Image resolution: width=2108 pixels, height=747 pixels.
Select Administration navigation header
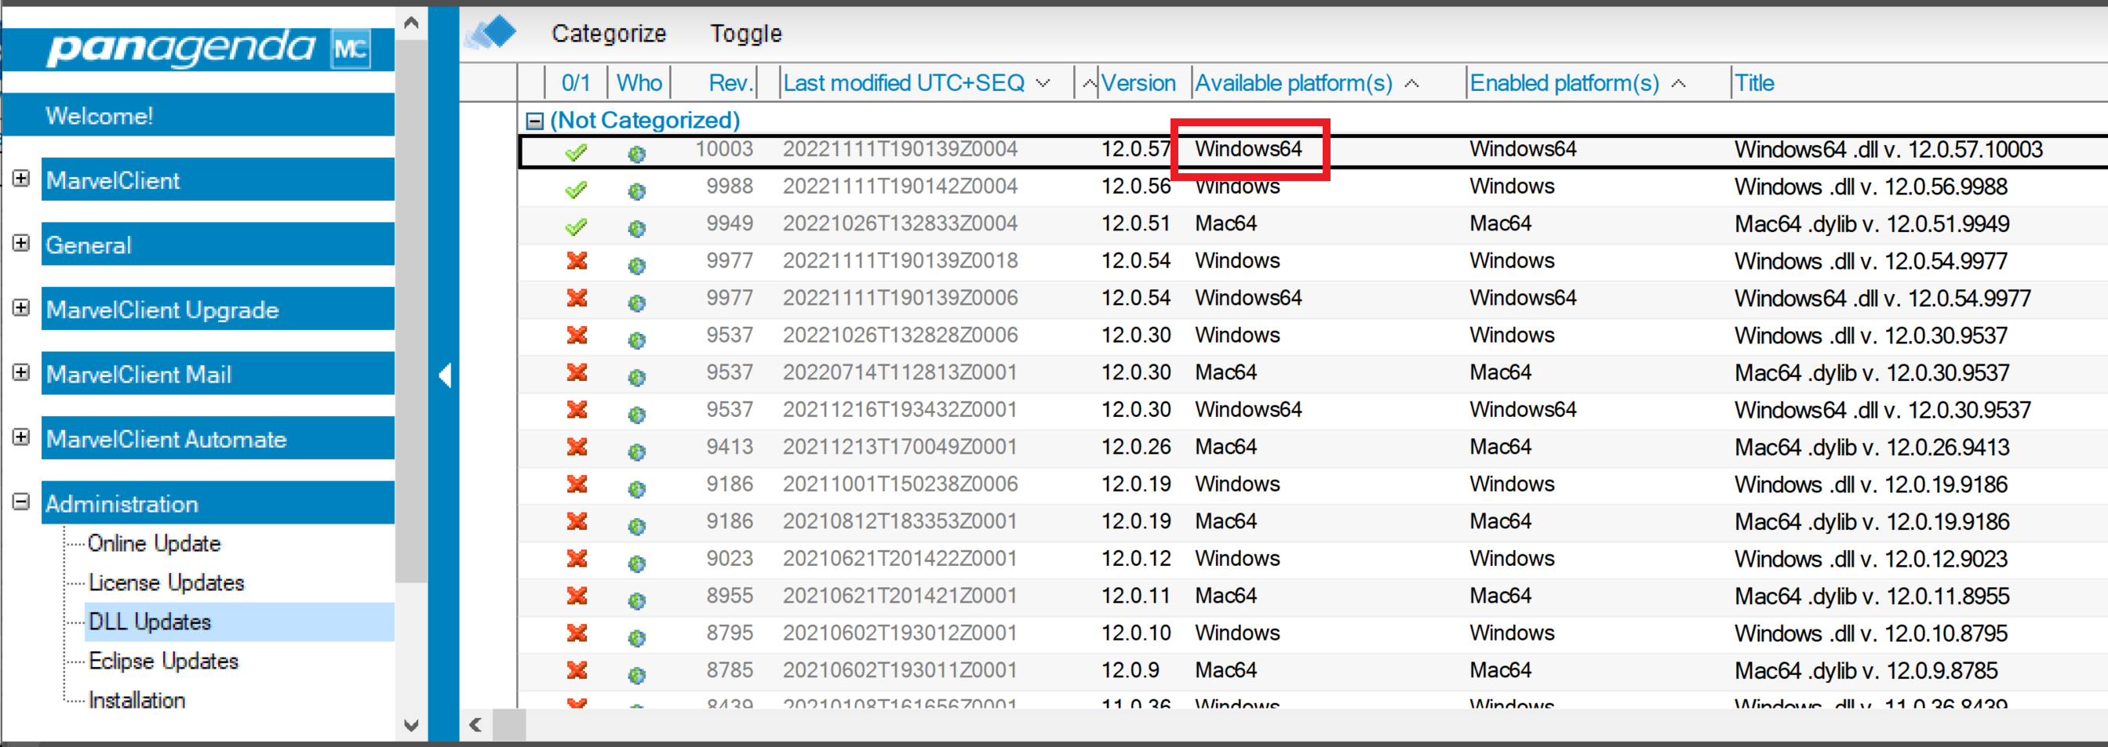(x=217, y=502)
